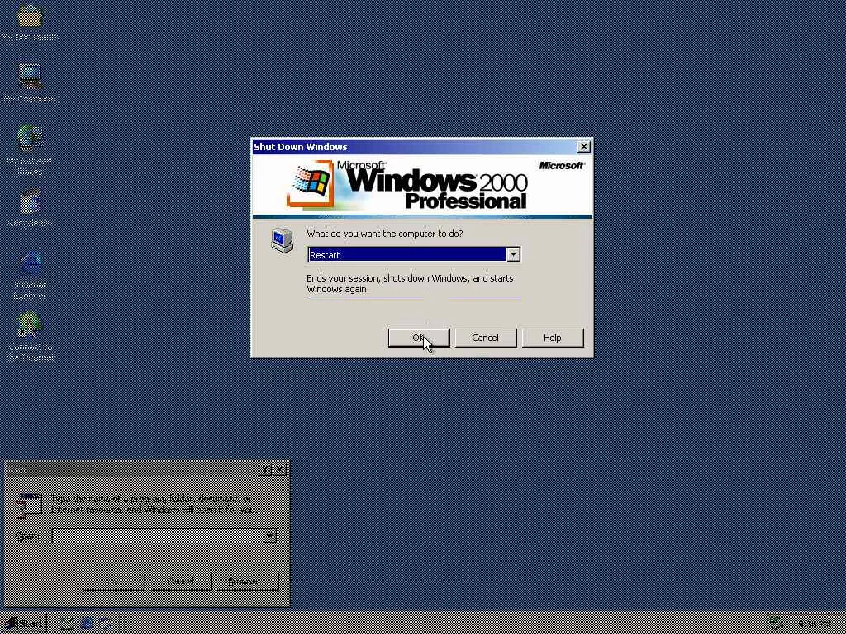Click the system tray task scheduler icon
Screen dimensions: 846x634
[776, 624]
